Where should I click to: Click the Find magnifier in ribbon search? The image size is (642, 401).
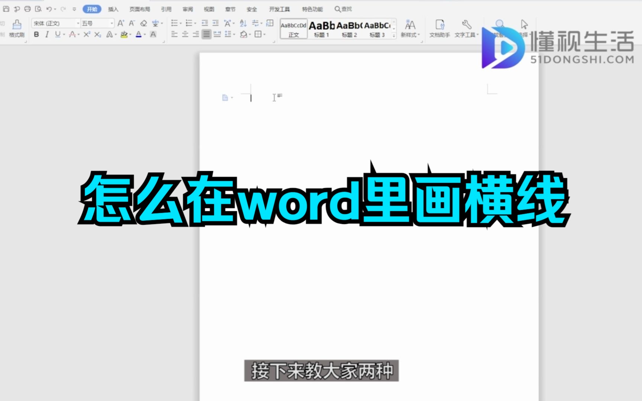click(x=338, y=9)
